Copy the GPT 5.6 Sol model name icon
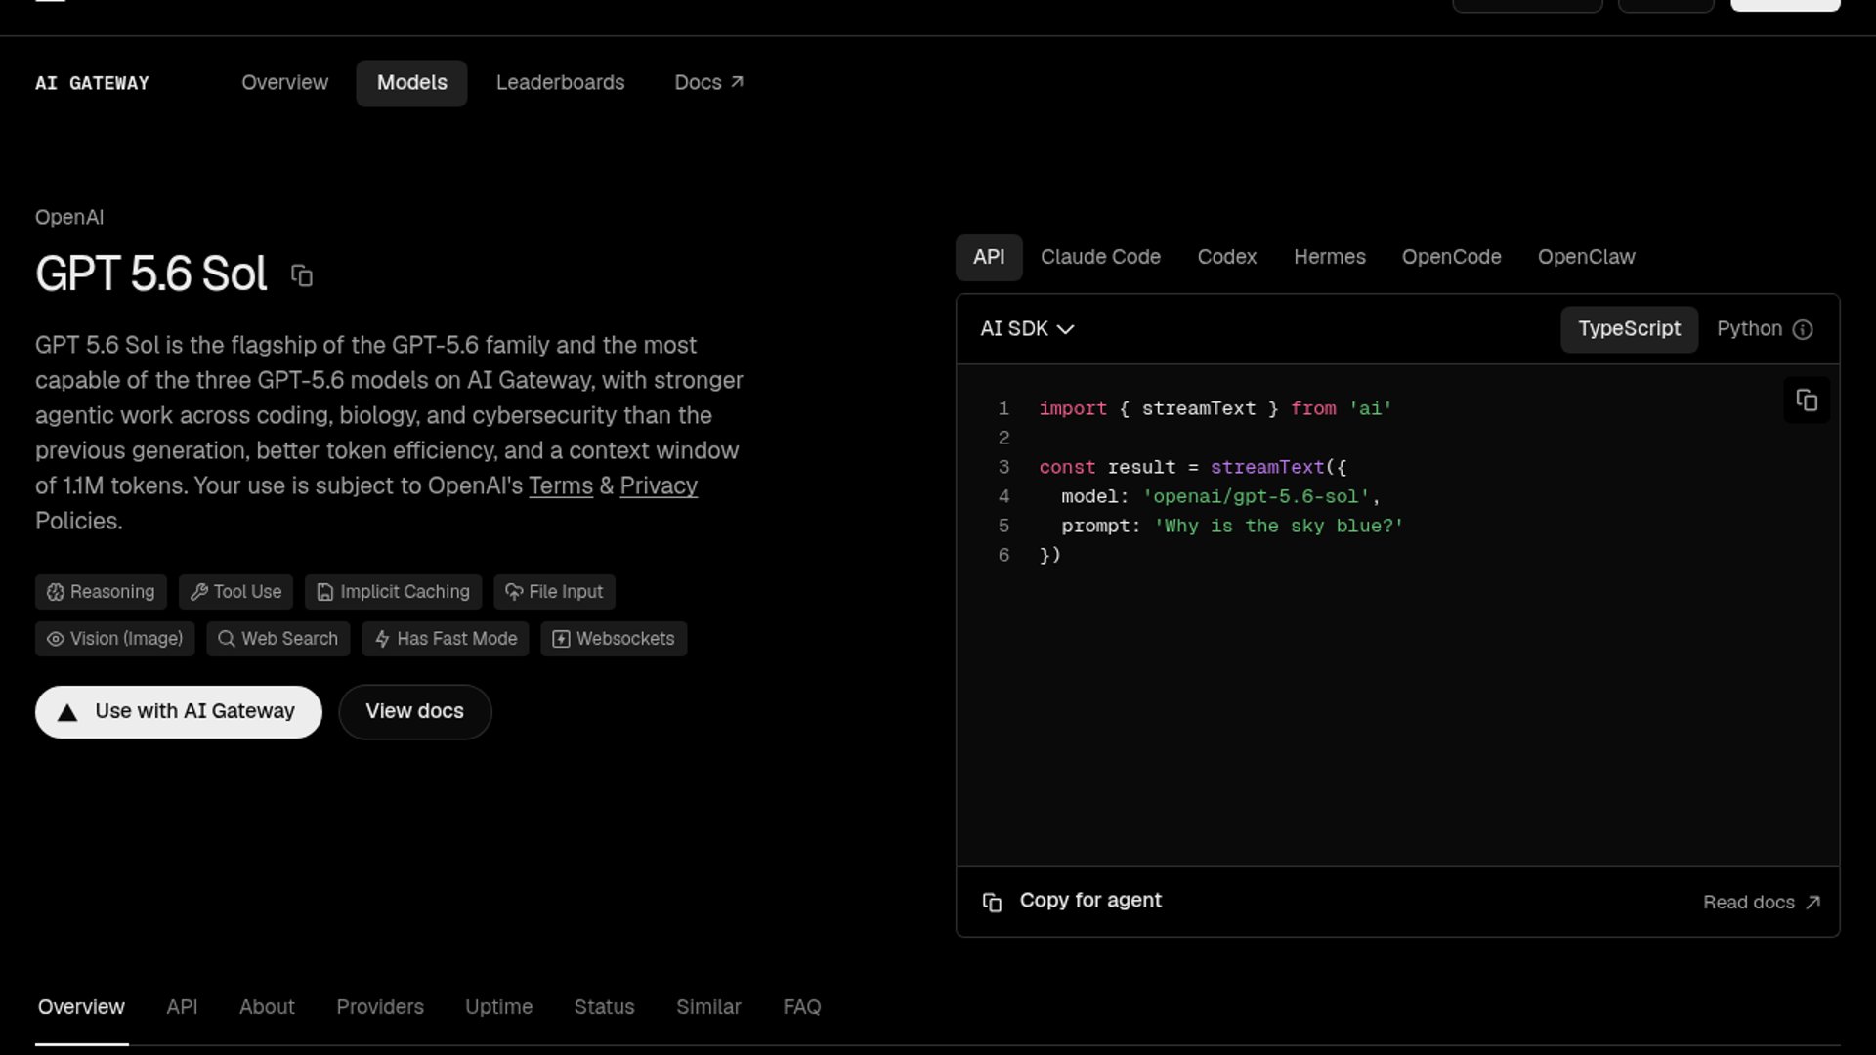The width and height of the screenshot is (1876, 1055). click(302, 276)
